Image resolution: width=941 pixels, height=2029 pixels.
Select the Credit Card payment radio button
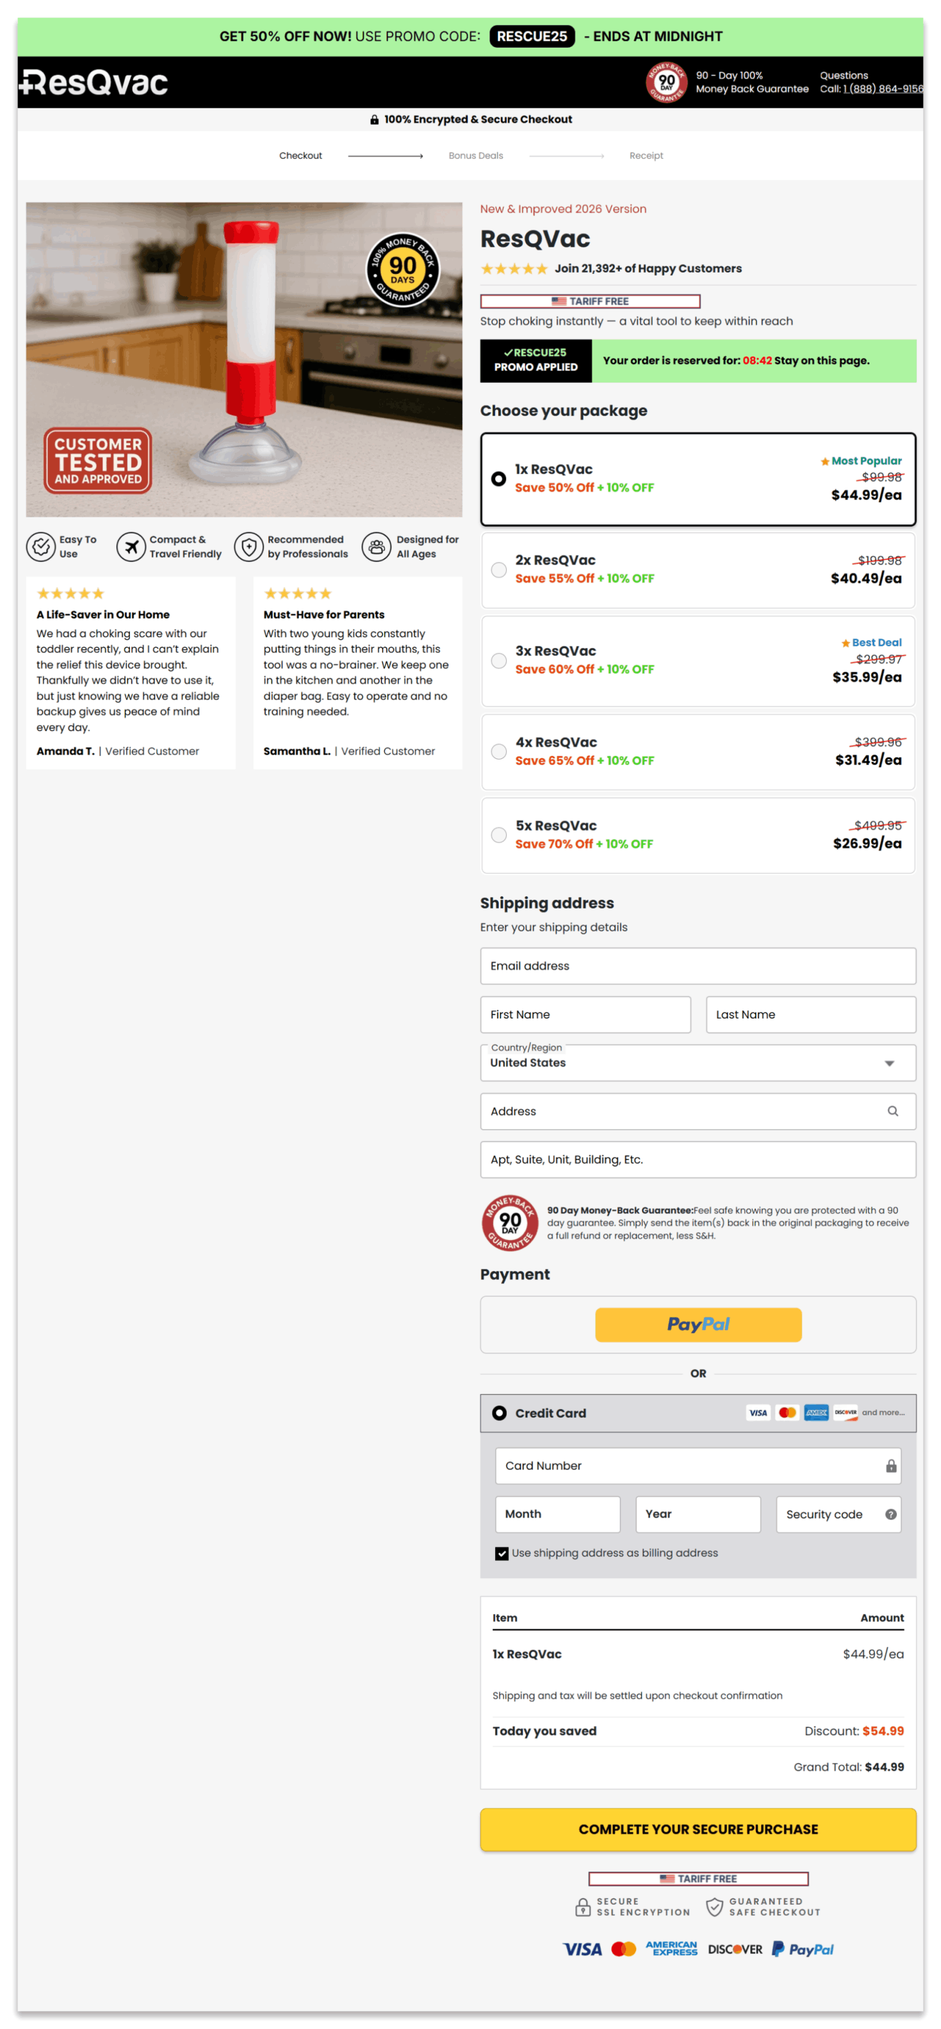click(x=499, y=1413)
